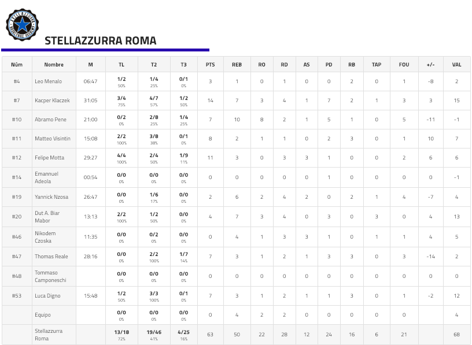Select the Nombre column header
The image size is (472, 345).
54,64
